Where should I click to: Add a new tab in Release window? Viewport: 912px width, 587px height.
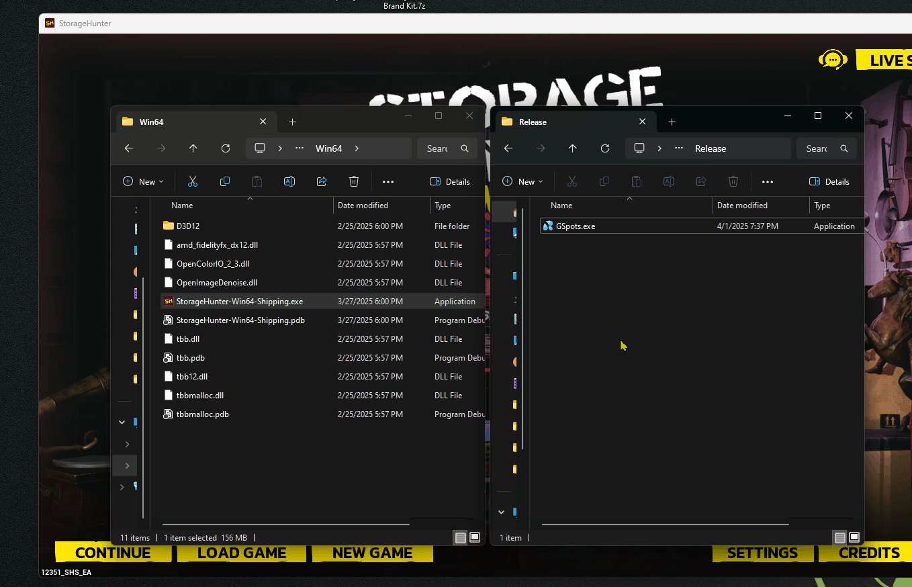[672, 122]
